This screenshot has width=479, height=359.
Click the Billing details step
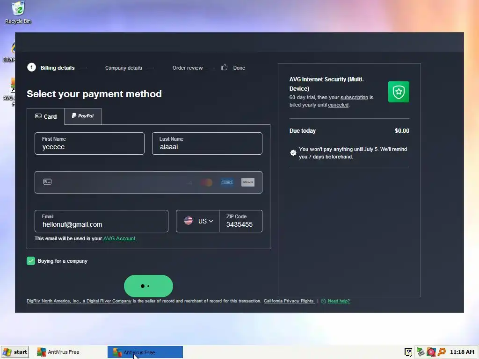click(51, 68)
